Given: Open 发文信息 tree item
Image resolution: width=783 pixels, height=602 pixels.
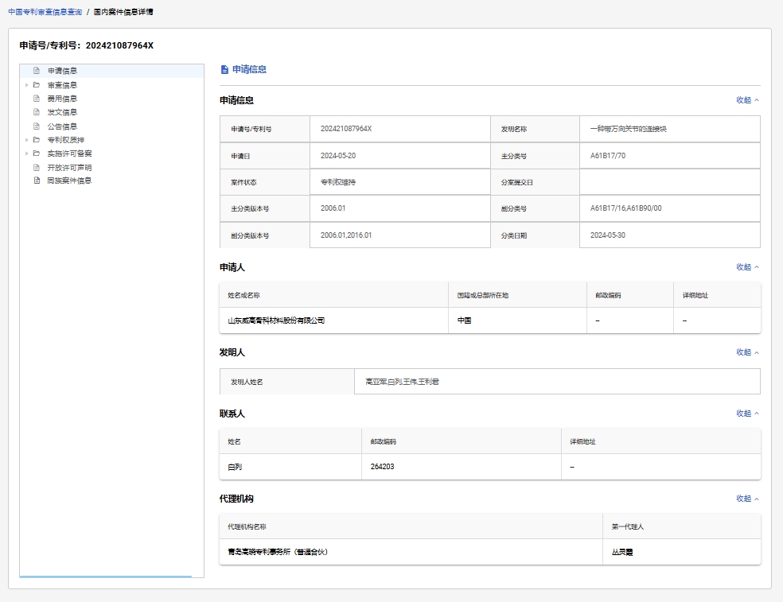Looking at the screenshot, I should pyautogui.click(x=62, y=112).
